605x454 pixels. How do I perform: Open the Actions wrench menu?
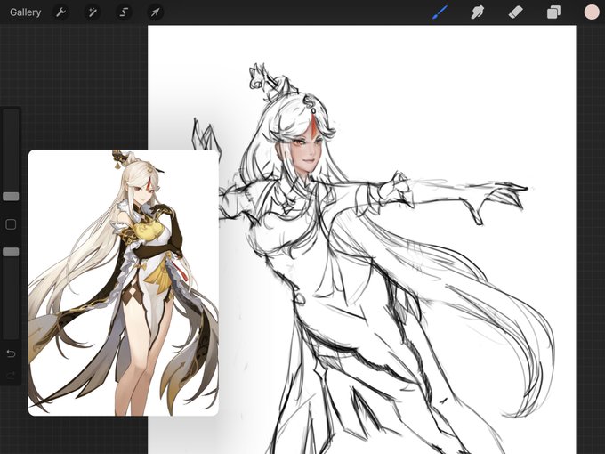(x=60, y=12)
